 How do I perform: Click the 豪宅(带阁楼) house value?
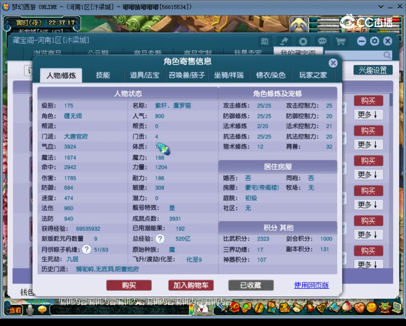[262, 188]
